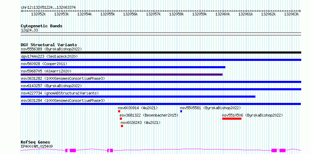Screen dimensions: 311x154
Task: Open label esv3631282 (1000GenomesConsortiumPhase3)
Action: [63, 78]
